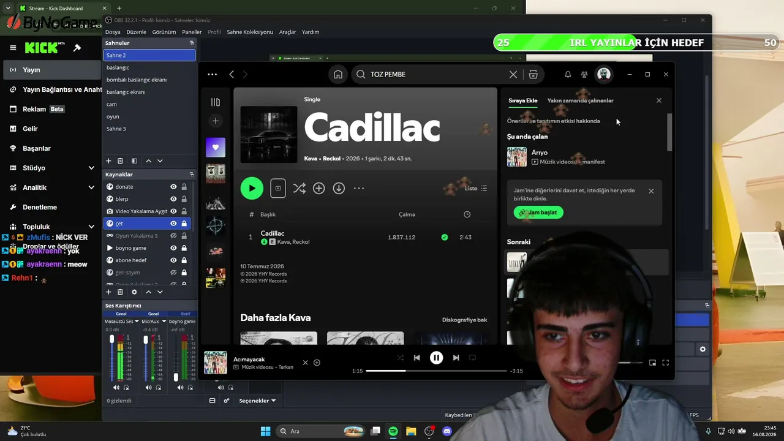
Task: Open Düzenle menu in OBS
Action: tap(137, 32)
